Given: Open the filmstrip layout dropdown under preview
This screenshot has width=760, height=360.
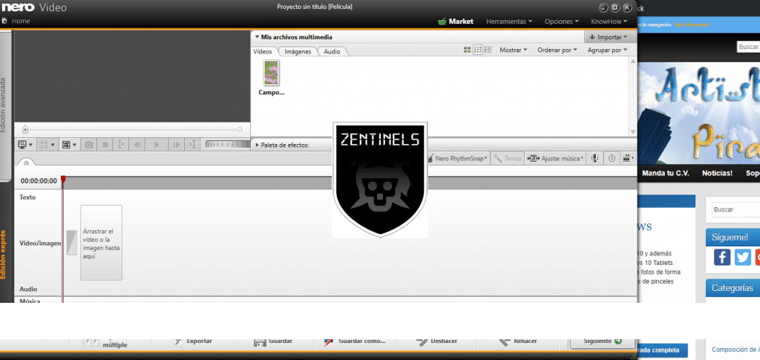Looking at the screenshot, I should click(x=70, y=145).
